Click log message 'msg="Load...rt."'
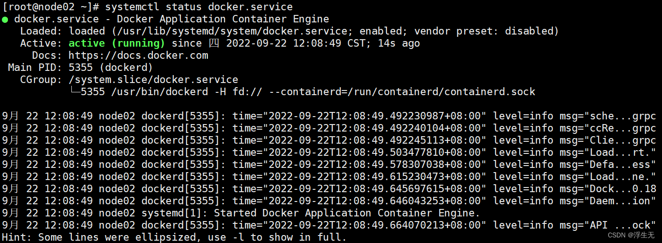The image size is (662, 243). 608,153
